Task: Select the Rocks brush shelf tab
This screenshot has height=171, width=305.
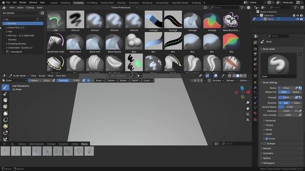Action: [84, 144]
